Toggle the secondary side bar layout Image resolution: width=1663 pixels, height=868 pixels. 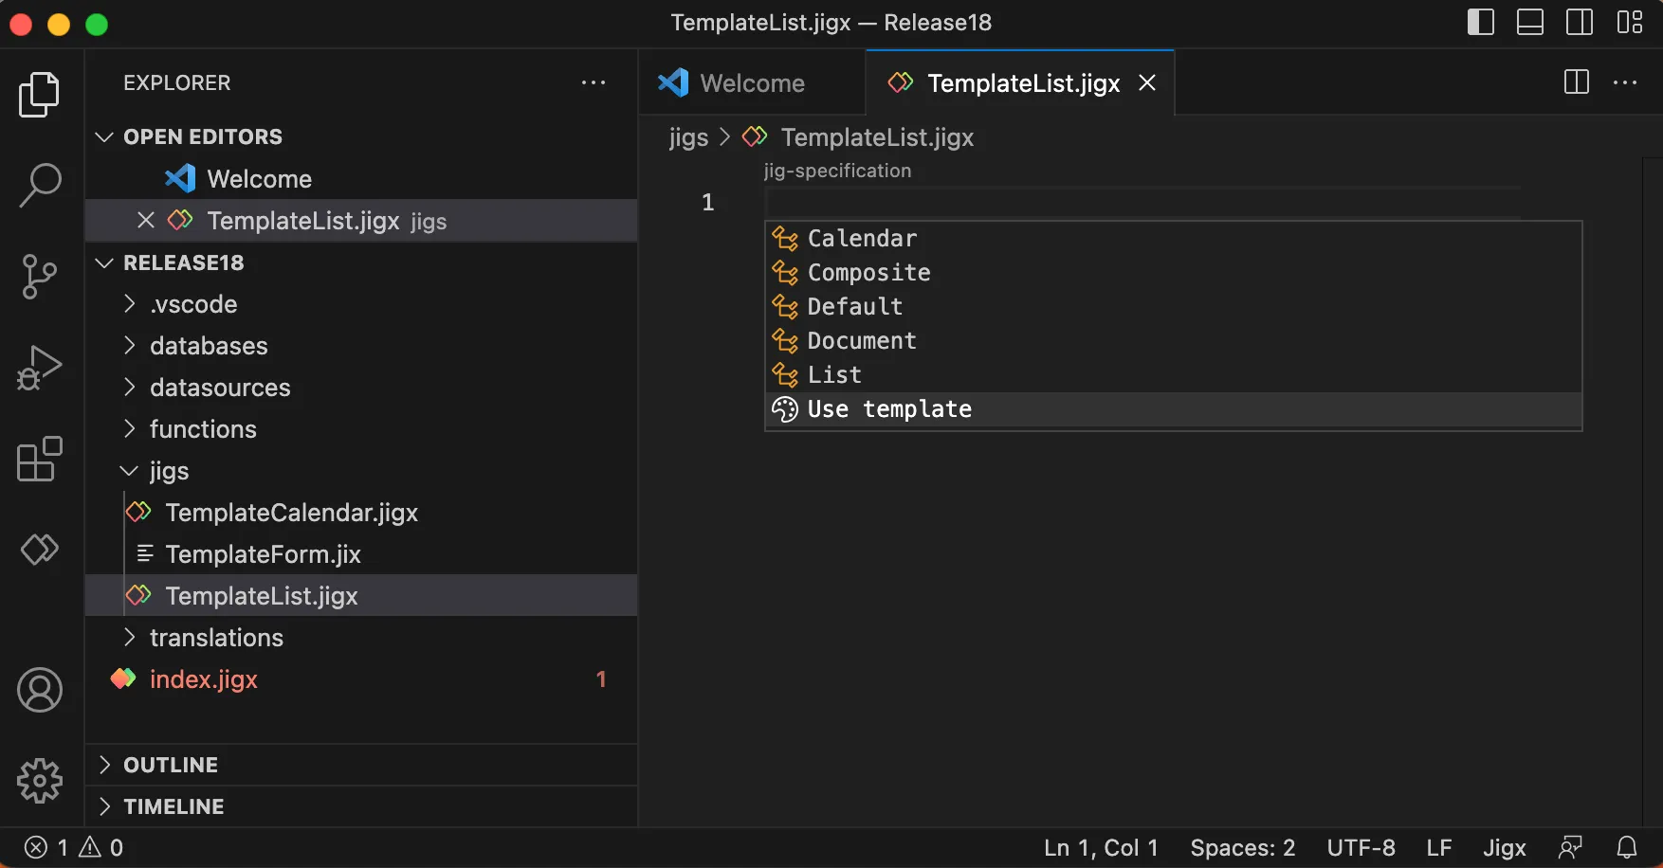pos(1580,22)
